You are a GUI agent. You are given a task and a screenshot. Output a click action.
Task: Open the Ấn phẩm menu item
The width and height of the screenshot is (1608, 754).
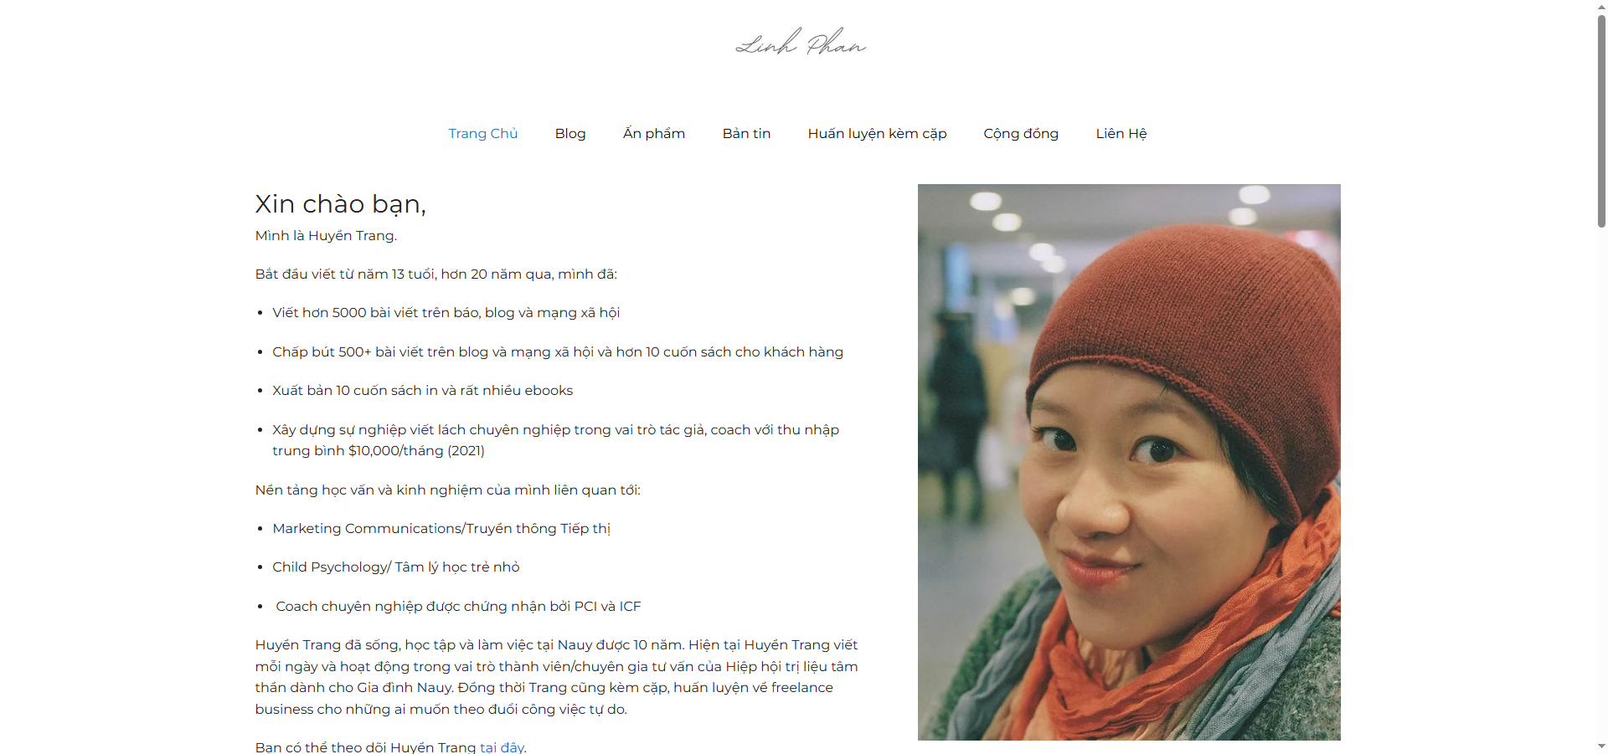pyautogui.click(x=654, y=134)
